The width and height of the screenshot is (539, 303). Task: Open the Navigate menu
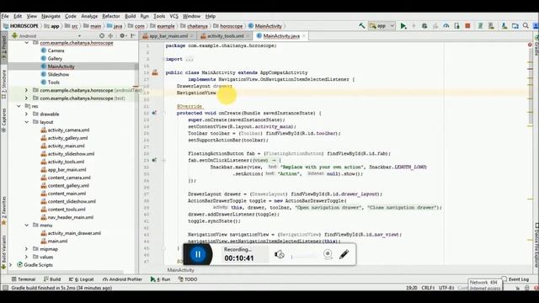click(x=51, y=16)
